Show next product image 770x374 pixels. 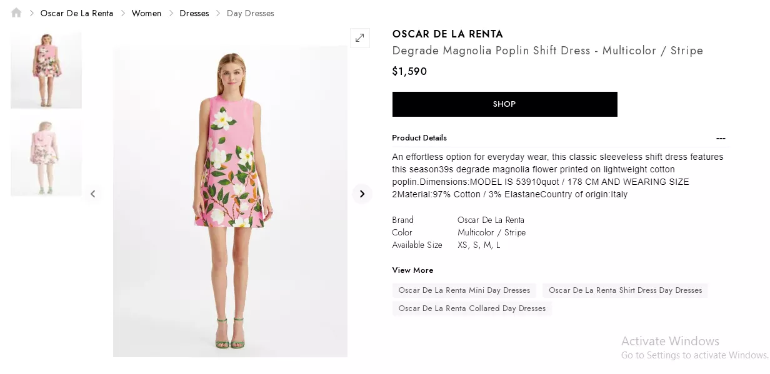[x=362, y=194]
